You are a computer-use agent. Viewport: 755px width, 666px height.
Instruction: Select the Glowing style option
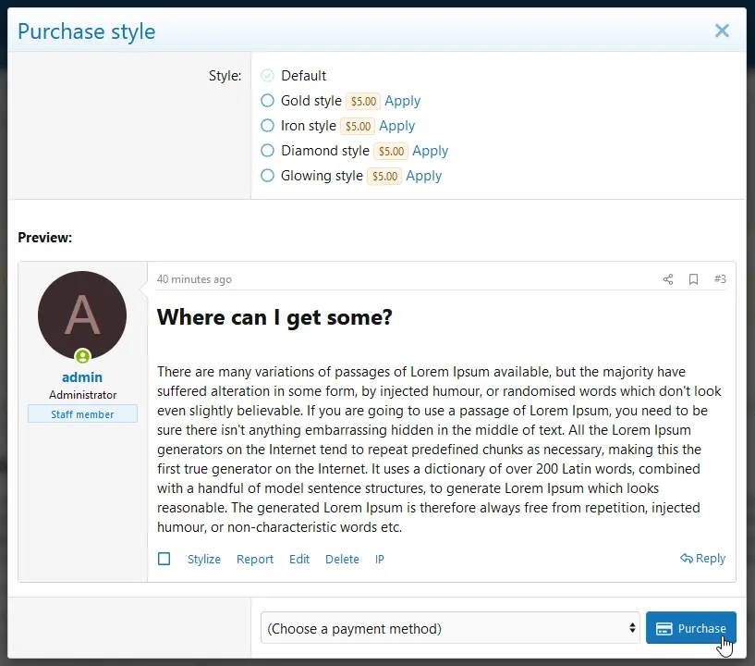[x=268, y=176]
